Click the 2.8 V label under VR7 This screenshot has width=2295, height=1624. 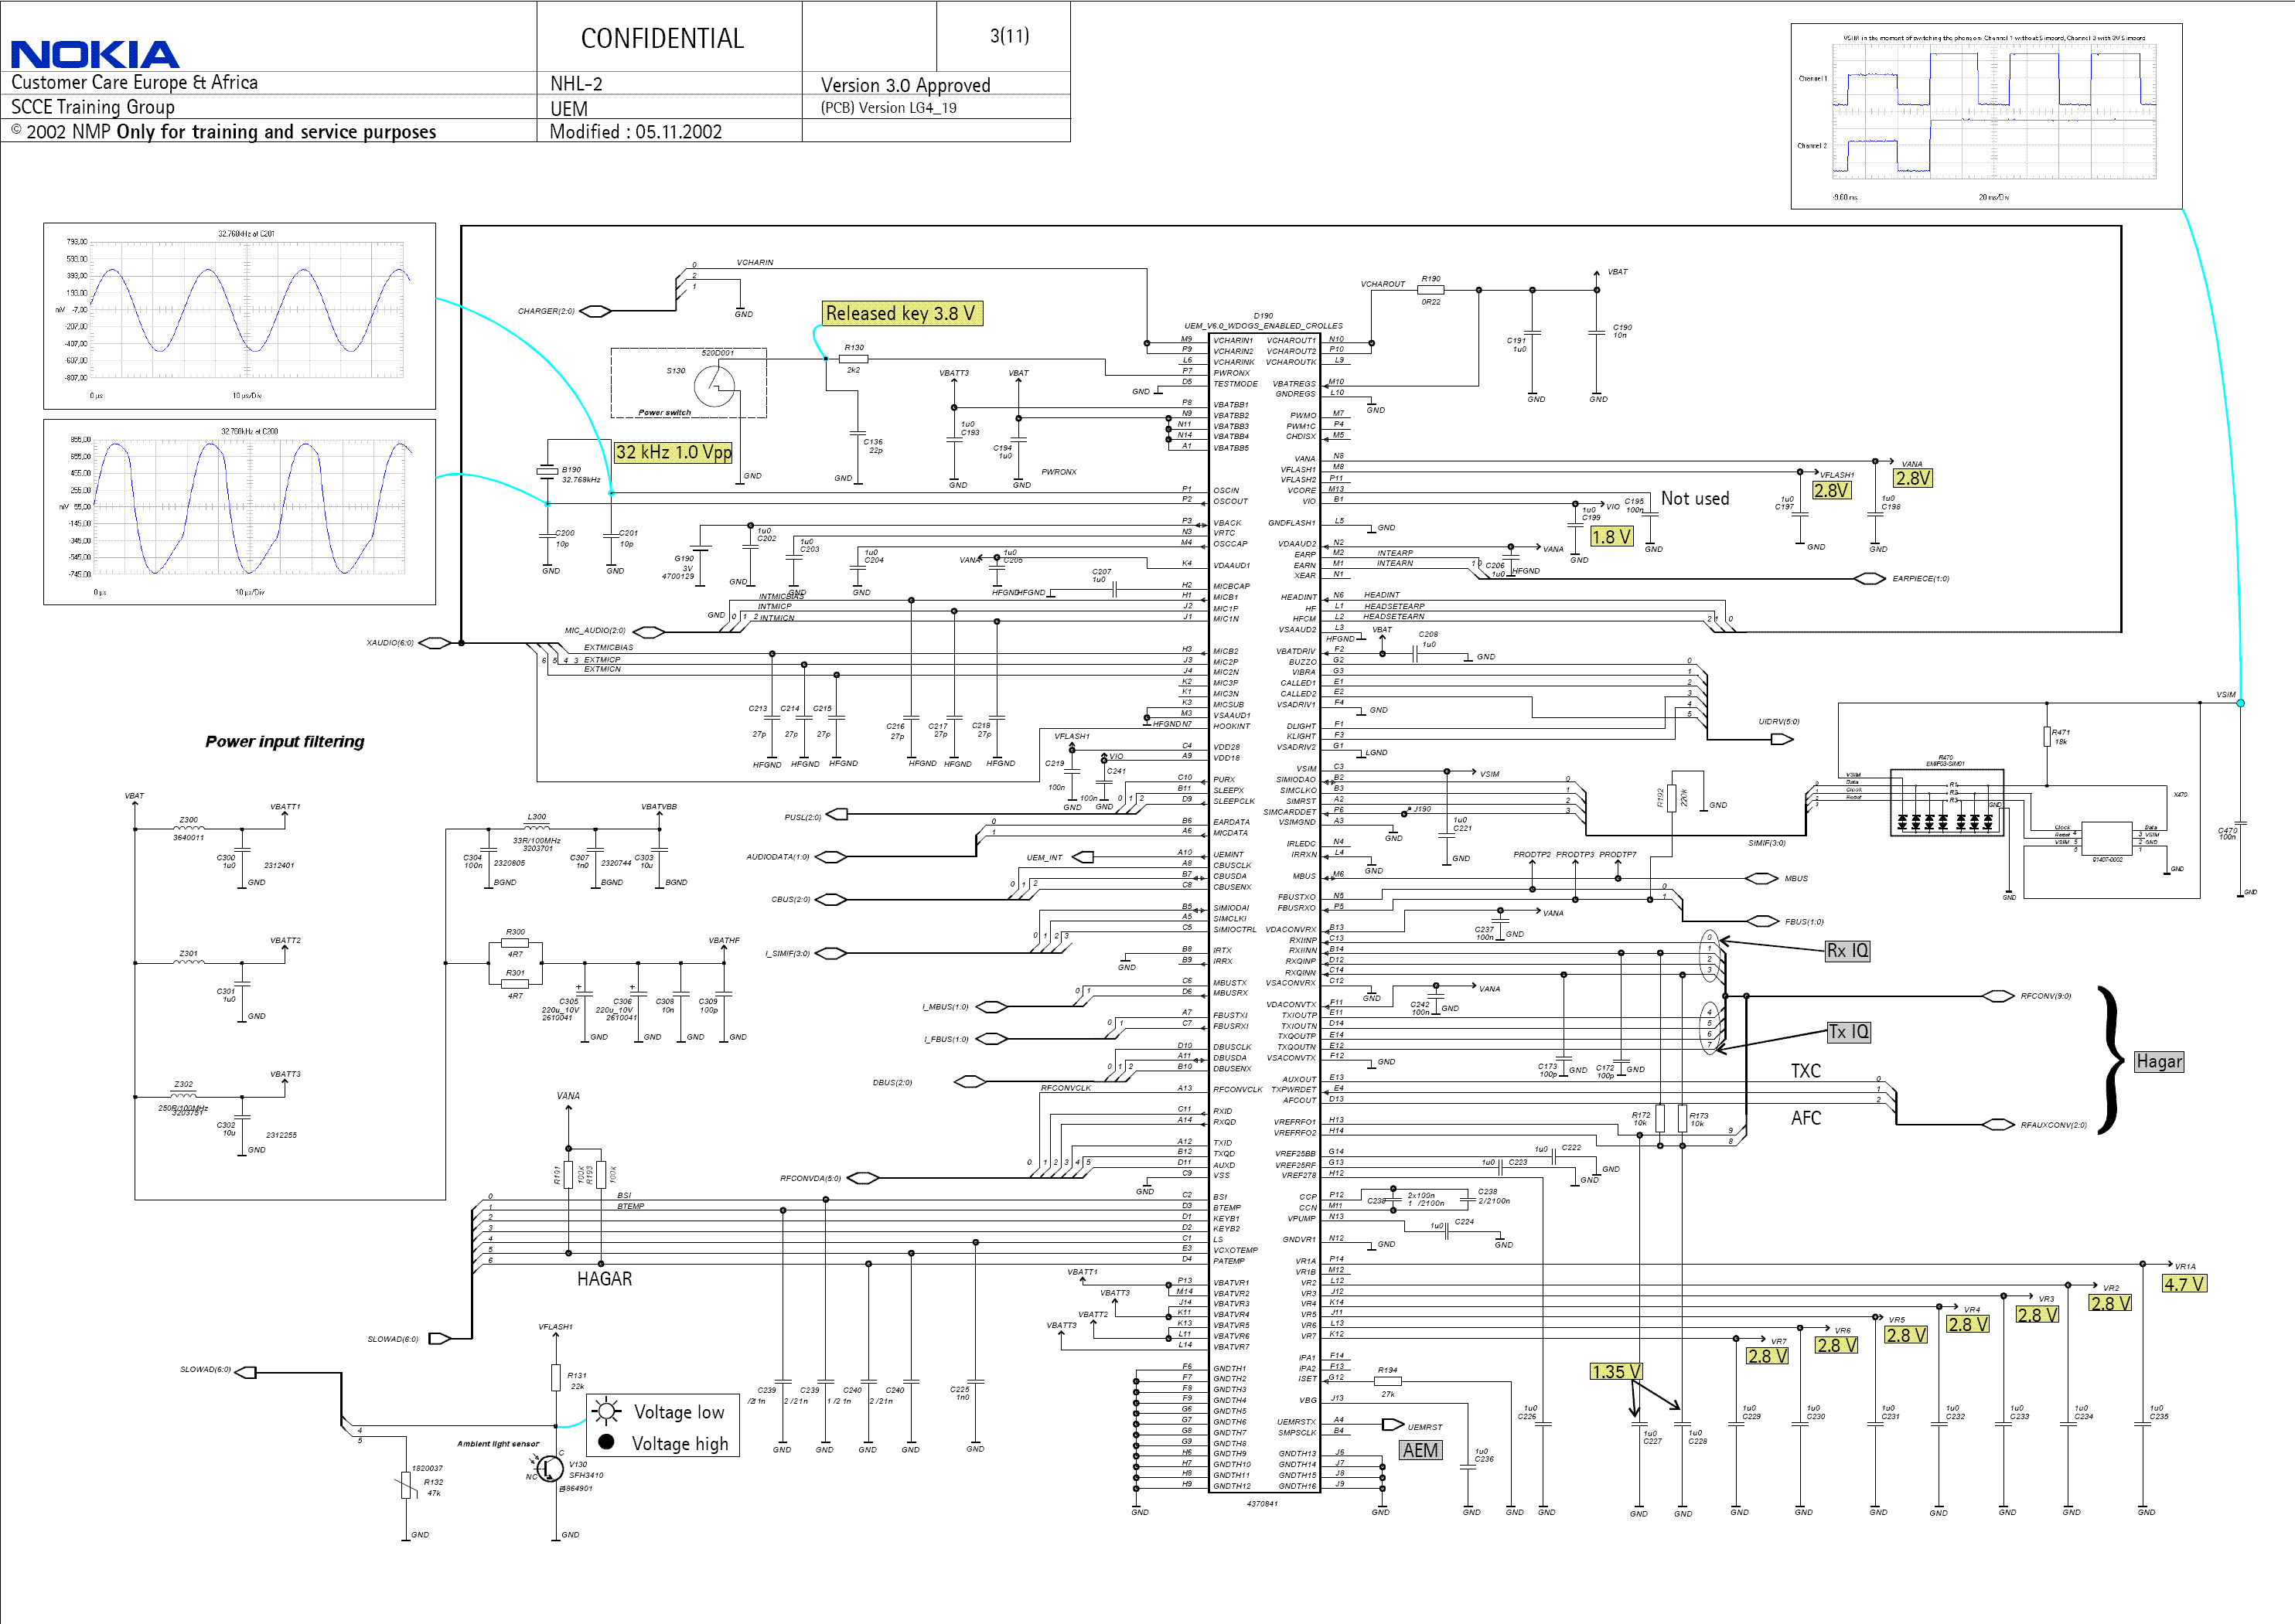tap(1767, 1356)
